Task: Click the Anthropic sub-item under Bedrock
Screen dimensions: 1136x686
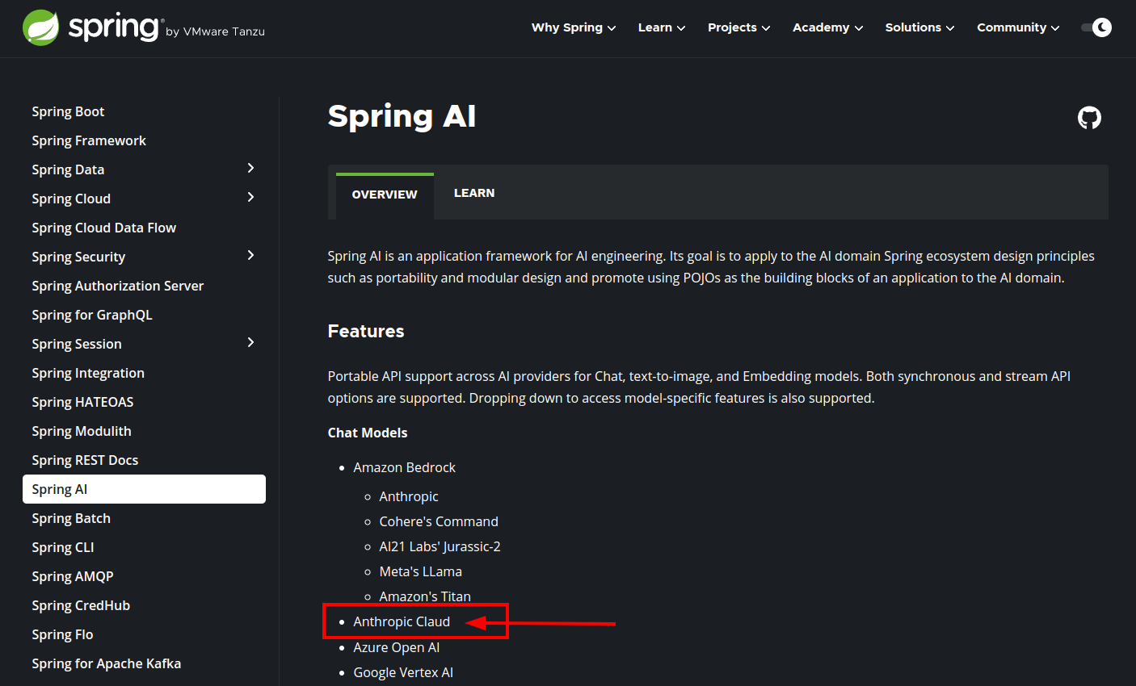Action: click(409, 496)
